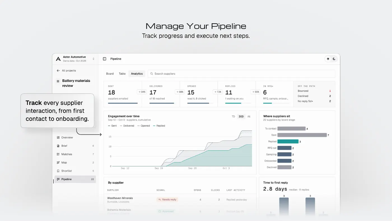This screenshot has height=221, width=392.
Task: Toggle the Delivered series in legend
Action: (x=127, y=126)
